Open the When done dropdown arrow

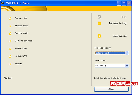pos(127,66)
